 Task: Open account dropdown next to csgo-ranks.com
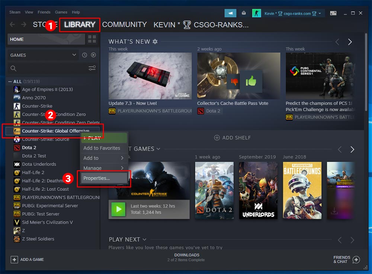tap(320, 13)
